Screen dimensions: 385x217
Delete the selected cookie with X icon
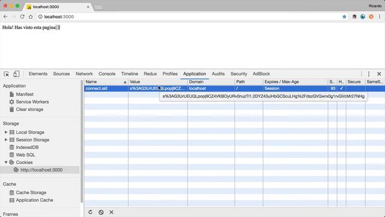pos(111,212)
